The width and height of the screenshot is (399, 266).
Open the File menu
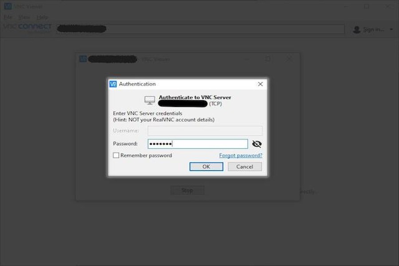(x=8, y=17)
